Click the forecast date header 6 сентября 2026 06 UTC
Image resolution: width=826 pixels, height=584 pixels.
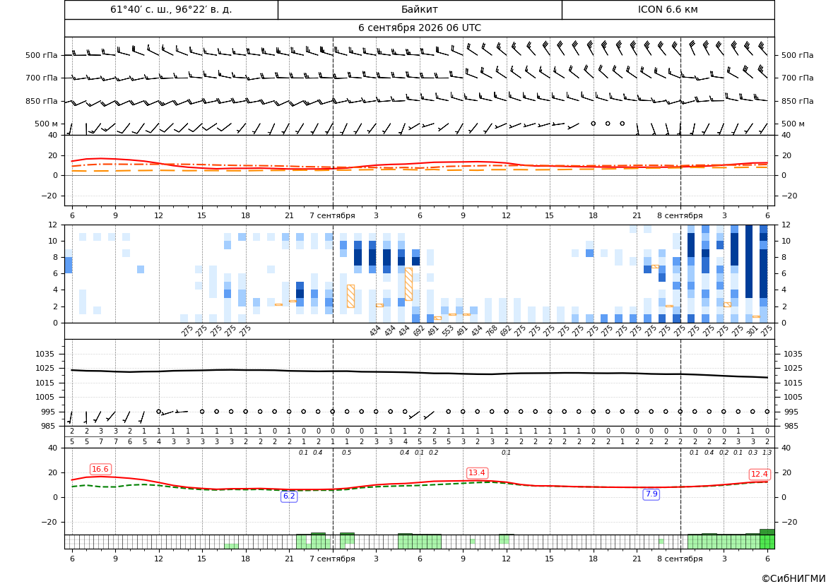click(x=419, y=28)
